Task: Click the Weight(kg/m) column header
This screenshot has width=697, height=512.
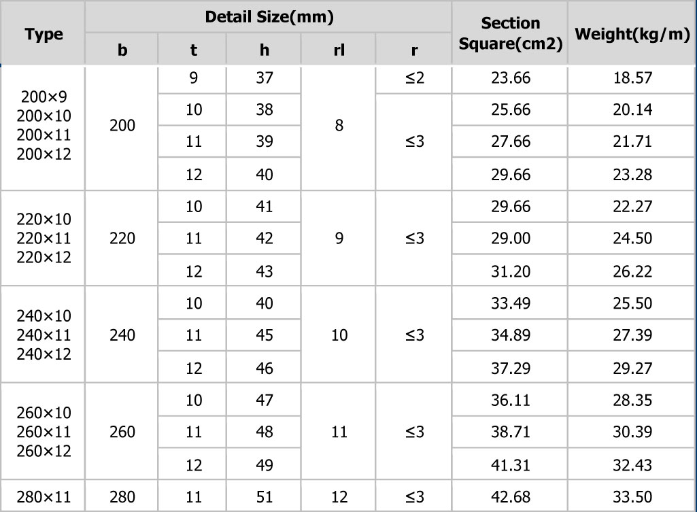Action: tap(632, 33)
